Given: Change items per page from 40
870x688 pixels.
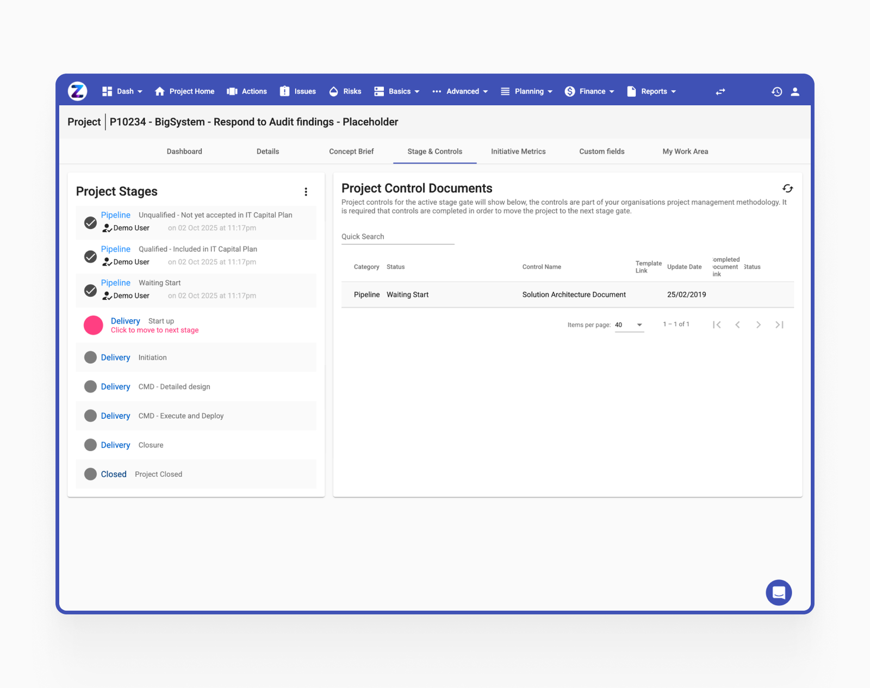Looking at the screenshot, I should click(629, 325).
